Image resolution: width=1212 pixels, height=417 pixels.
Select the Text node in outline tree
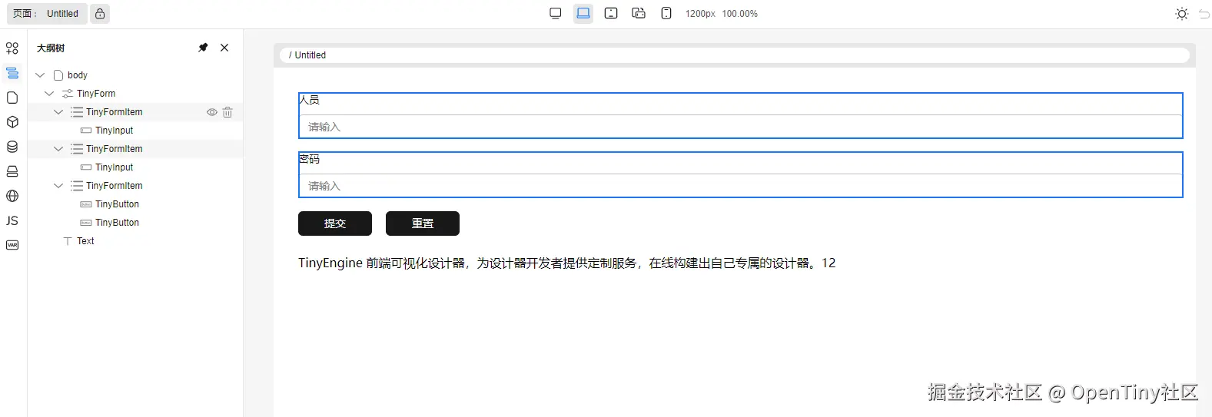click(x=85, y=241)
